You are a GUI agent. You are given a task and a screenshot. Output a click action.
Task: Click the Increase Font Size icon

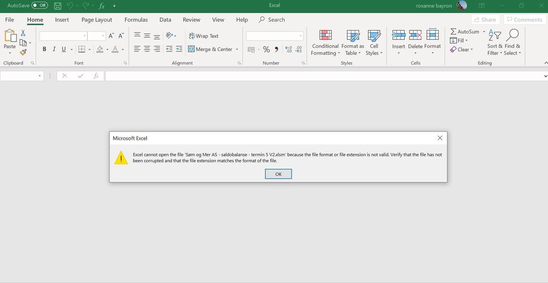(111, 36)
